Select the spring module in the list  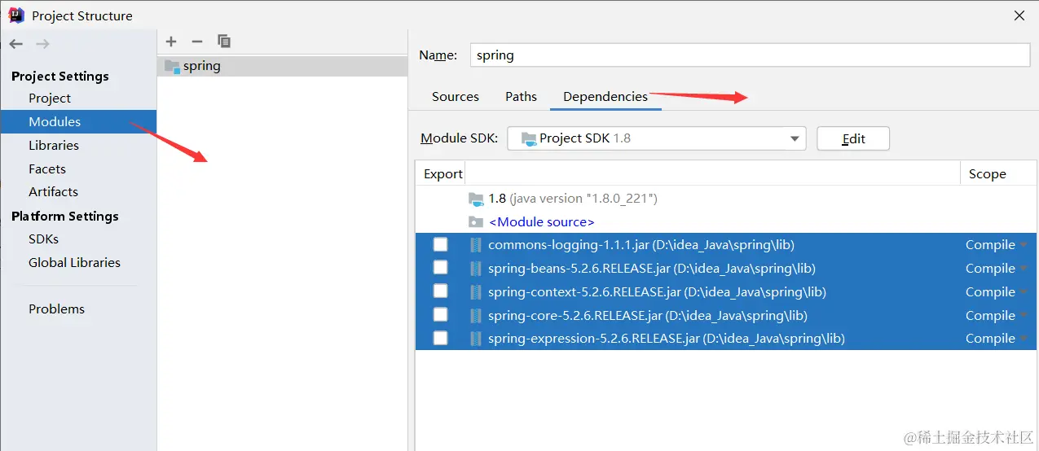pos(282,66)
